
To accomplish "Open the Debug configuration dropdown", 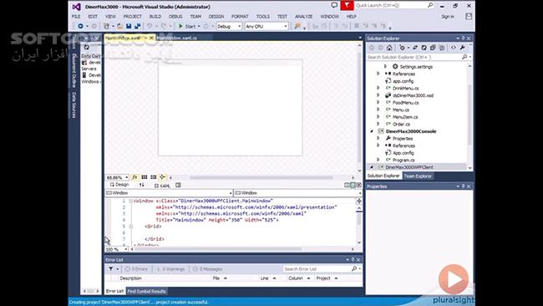I will [229, 27].
